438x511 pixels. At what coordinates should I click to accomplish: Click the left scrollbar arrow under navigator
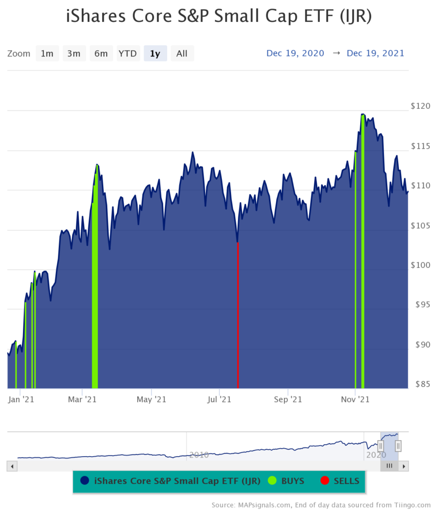point(12,466)
